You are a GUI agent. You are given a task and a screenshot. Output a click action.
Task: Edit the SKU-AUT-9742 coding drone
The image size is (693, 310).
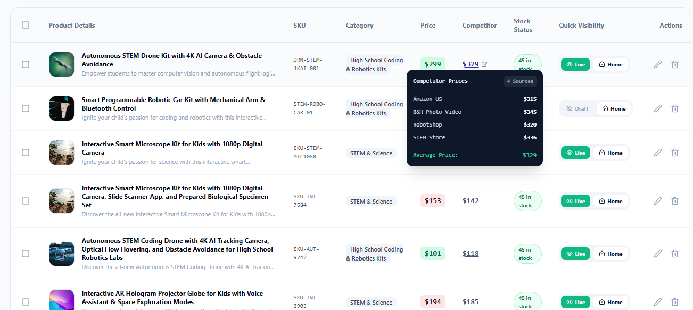658,254
